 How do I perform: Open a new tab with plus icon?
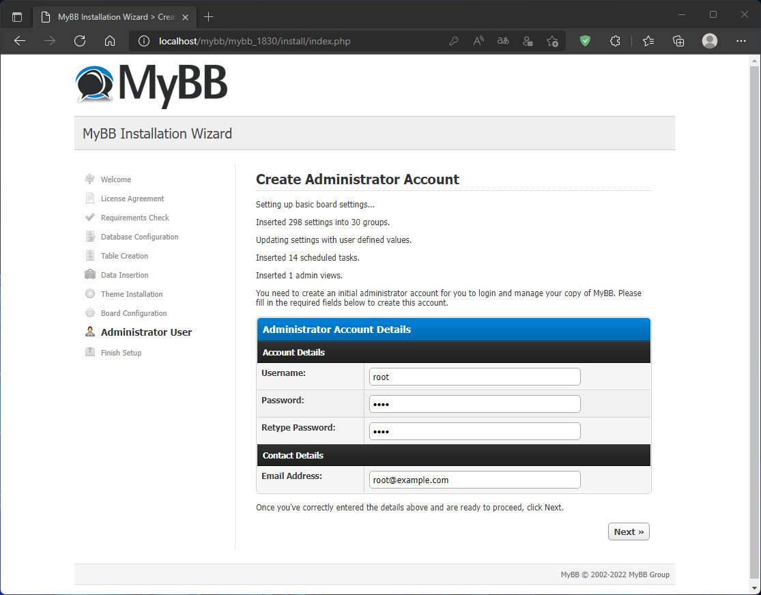(x=209, y=17)
